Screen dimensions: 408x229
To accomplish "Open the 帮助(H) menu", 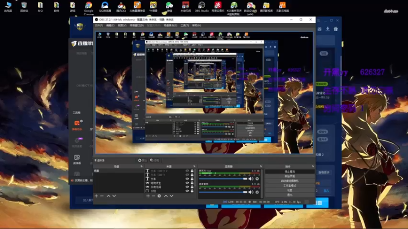I will tap(196, 25).
